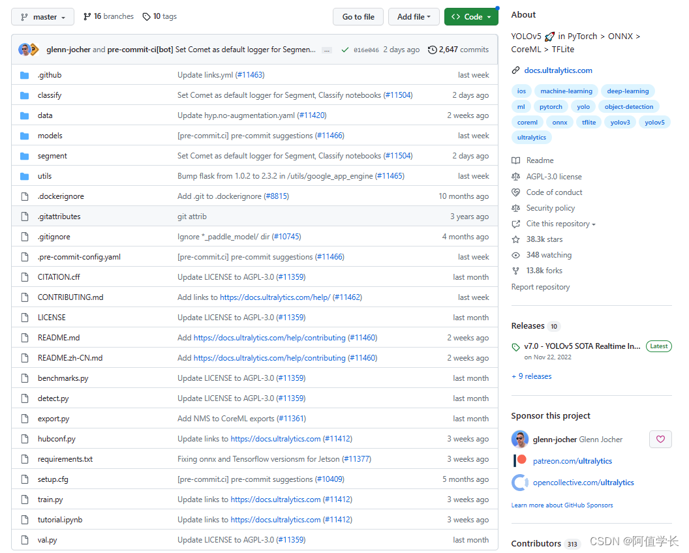This screenshot has width=689, height=553.
Task: Open the export.py file
Action: (53, 419)
